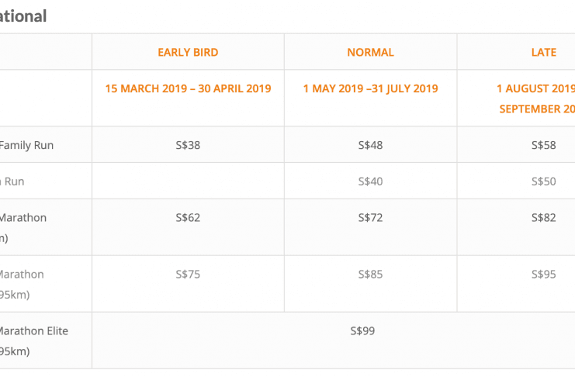This screenshot has height=377, width=575.
Task: Click the S$95 late marathon price
Action: [x=544, y=275]
